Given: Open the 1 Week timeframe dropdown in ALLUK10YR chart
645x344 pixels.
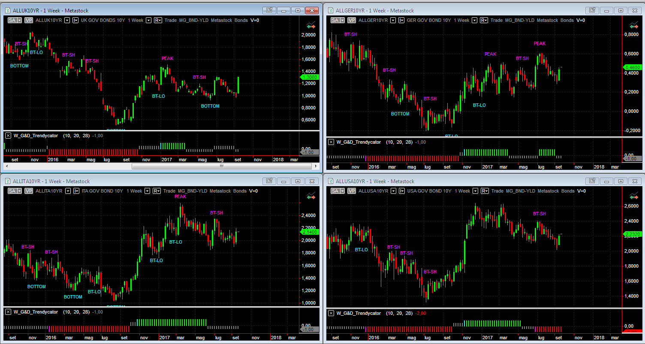Looking at the screenshot, I should (x=148, y=20).
